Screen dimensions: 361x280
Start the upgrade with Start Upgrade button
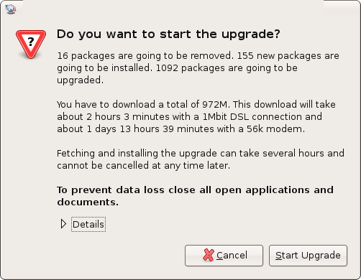tap(308, 256)
